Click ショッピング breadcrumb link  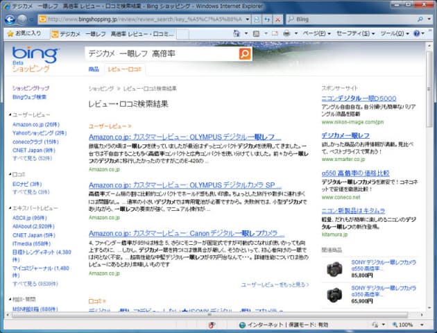101,89
